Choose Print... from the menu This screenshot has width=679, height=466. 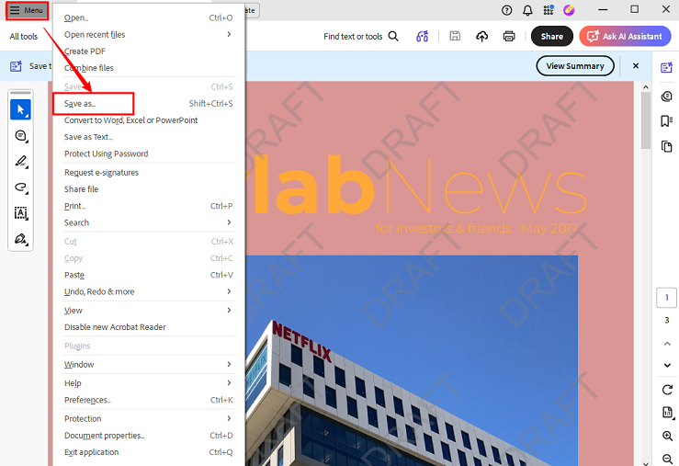[x=148, y=206]
